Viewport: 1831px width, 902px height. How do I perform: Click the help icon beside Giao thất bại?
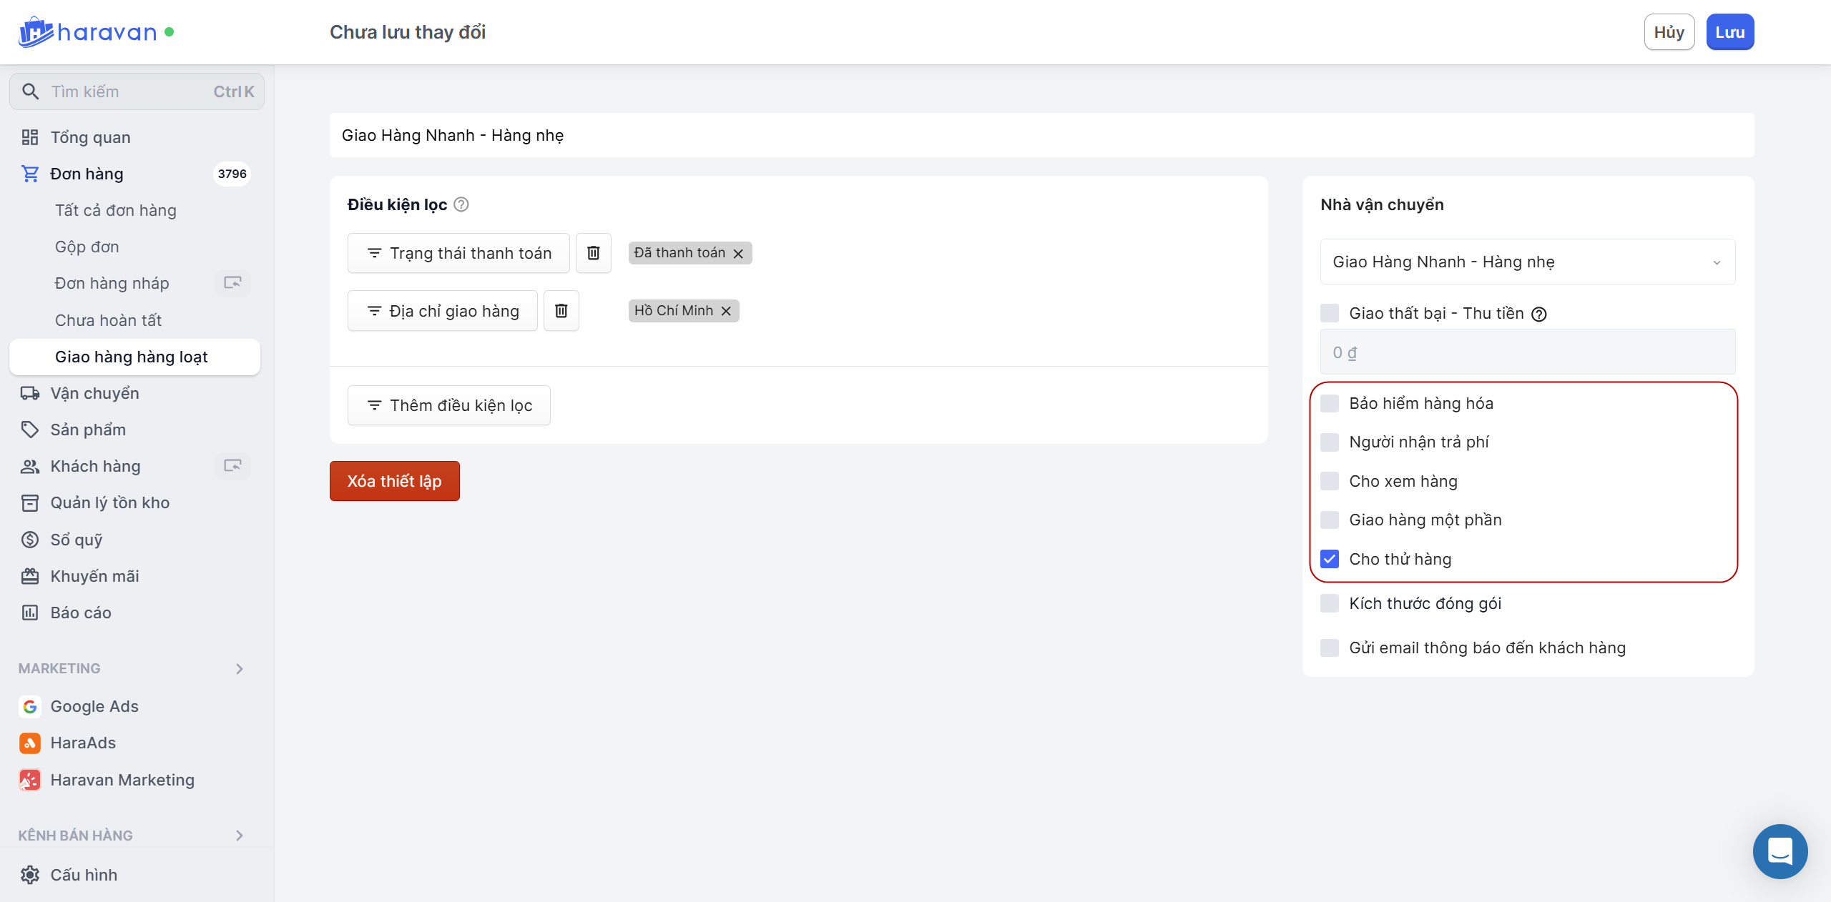point(1539,314)
